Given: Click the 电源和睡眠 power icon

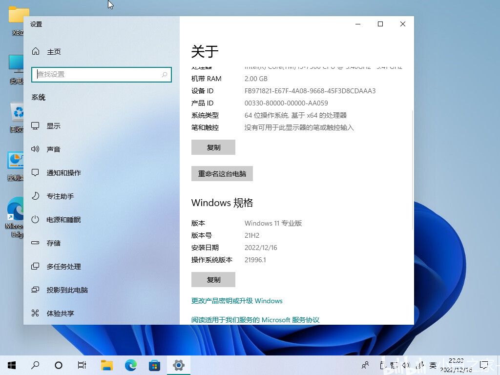Looking at the screenshot, I should [x=35, y=219].
